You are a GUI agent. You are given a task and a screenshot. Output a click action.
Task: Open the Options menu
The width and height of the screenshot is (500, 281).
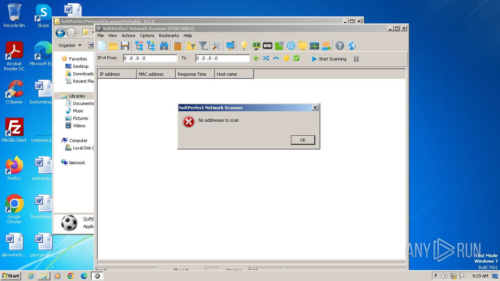point(147,36)
